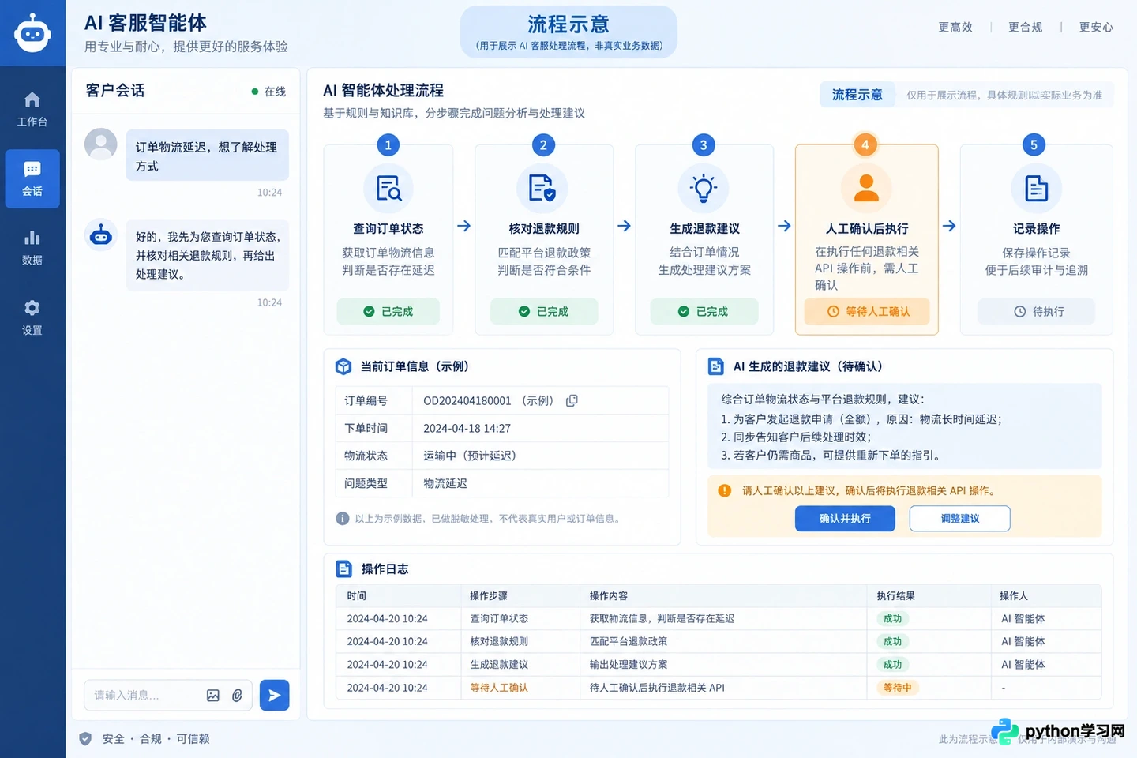Click the 人工确认后执行 person icon
The width and height of the screenshot is (1137, 758).
click(866, 189)
